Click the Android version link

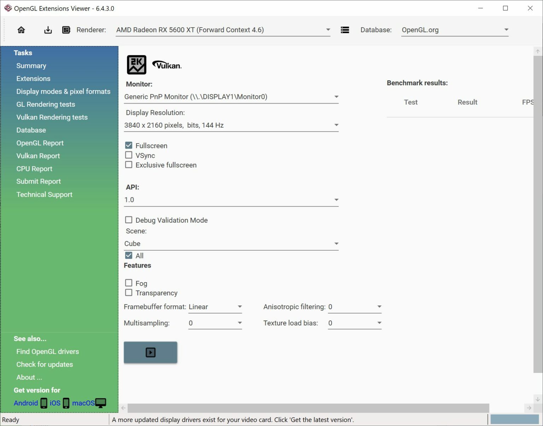click(26, 403)
